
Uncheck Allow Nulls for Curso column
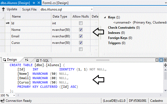(81, 43)
